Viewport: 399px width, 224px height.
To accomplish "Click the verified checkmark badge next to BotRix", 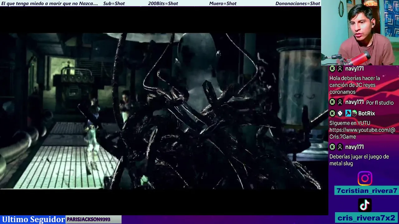I will point(354,114).
